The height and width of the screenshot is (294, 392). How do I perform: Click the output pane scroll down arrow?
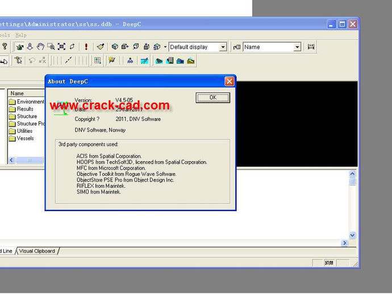coord(352,236)
